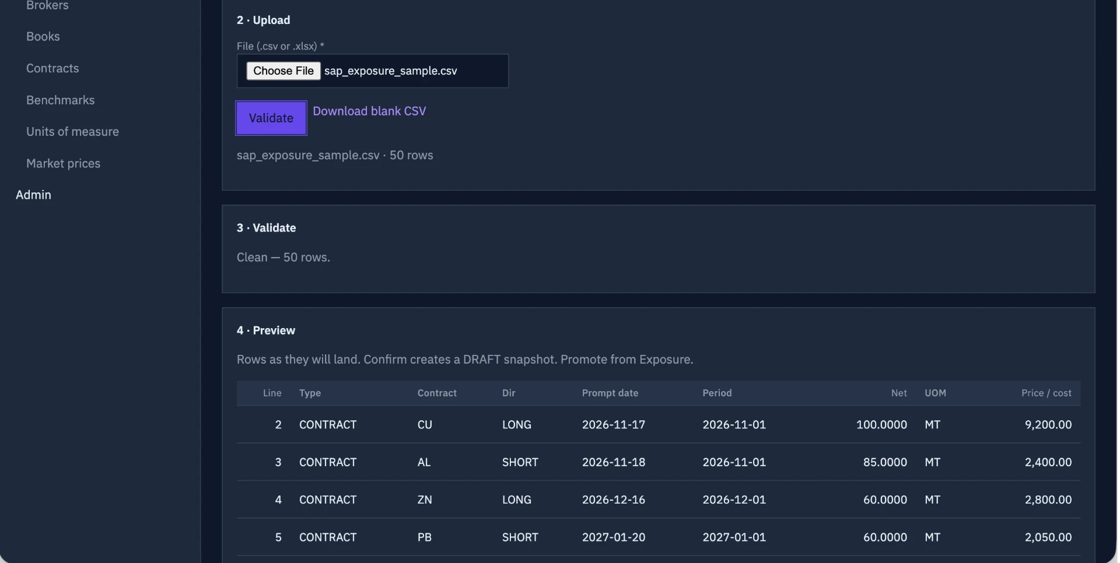Click prompt date 2026-11-17
The width and height of the screenshot is (1120, 563).
click(614, 424)
